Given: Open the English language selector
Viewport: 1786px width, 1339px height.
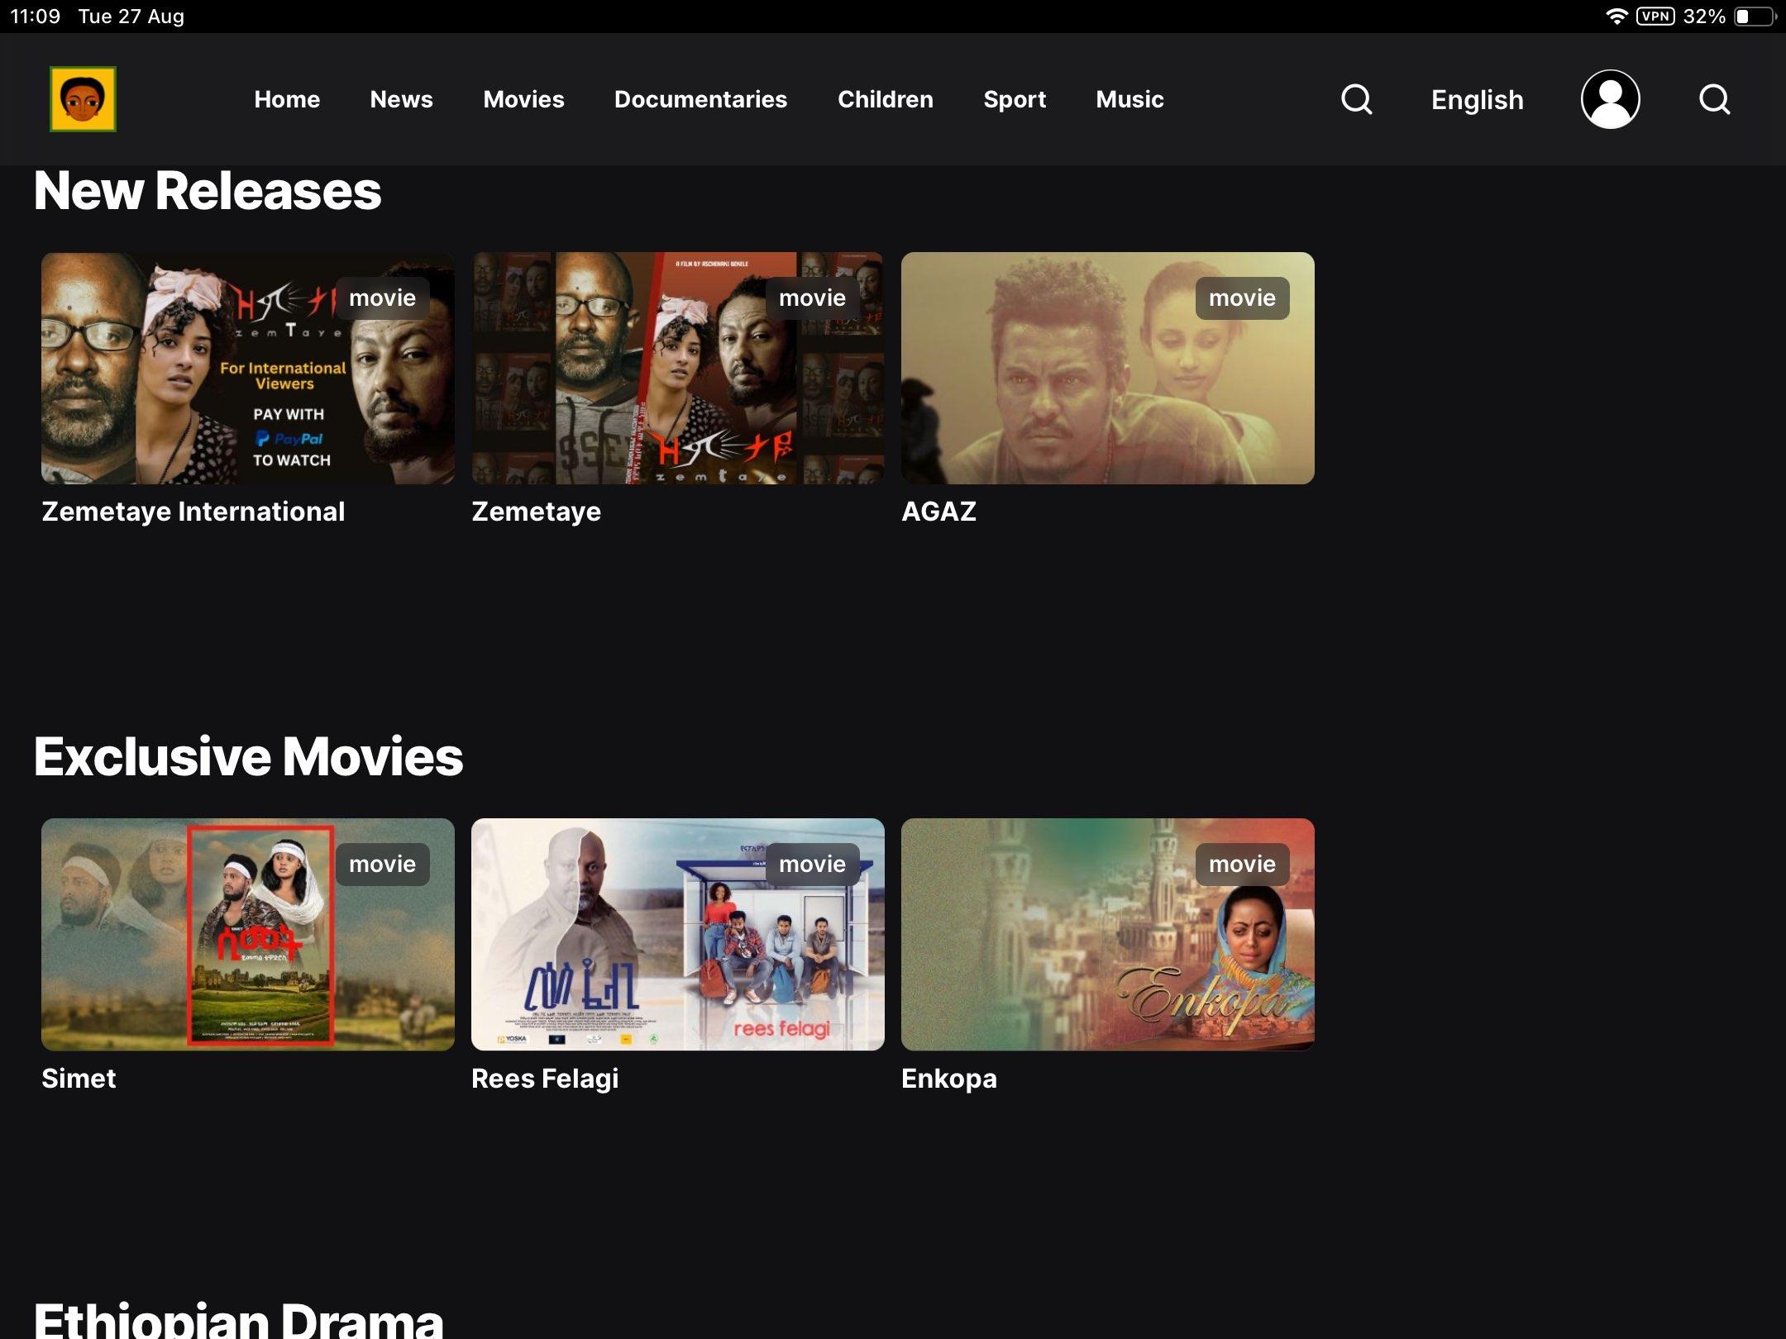Looking at the screenshot, I should point(1477,100).
